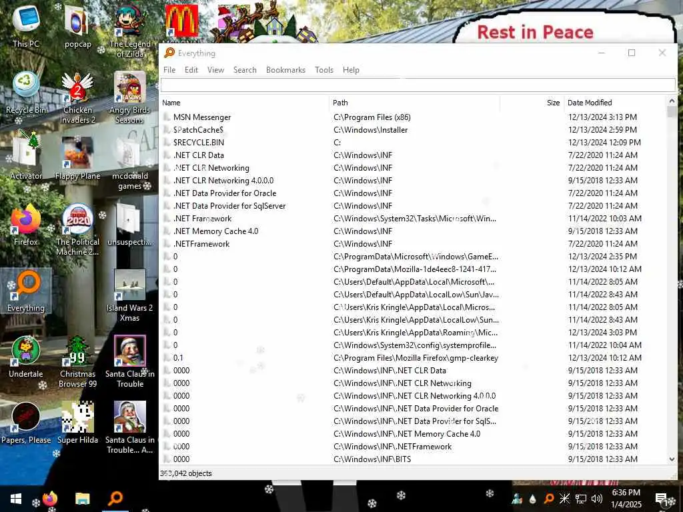Open the This PC desktop icon
The width and height of the screenshot is (683, 512).
click(x=26, y=25)
